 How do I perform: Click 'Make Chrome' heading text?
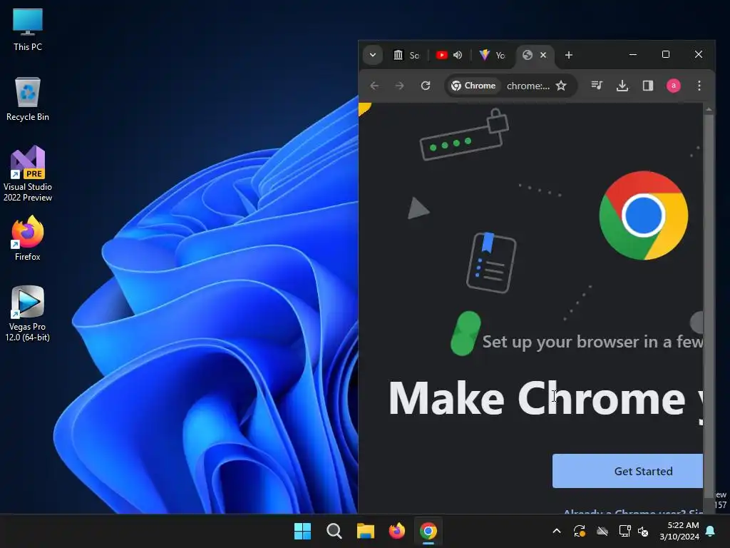tap(537, 398)
